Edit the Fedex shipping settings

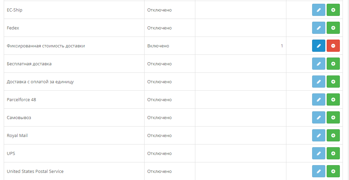click(319, 28)
